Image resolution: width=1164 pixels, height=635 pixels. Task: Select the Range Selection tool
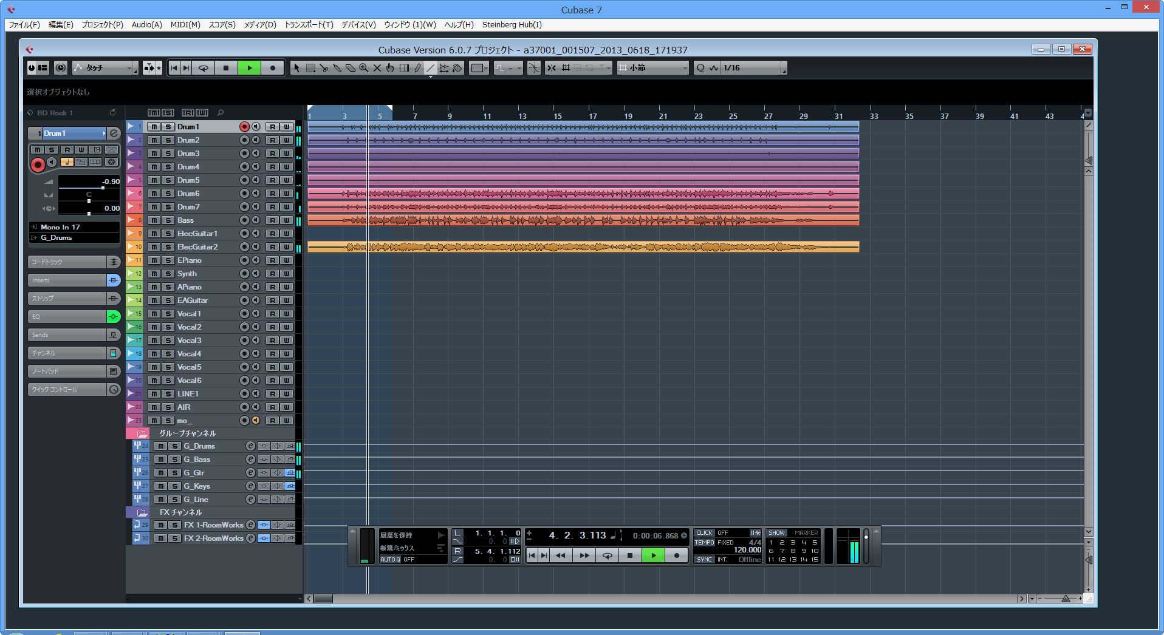coord(310,68)
